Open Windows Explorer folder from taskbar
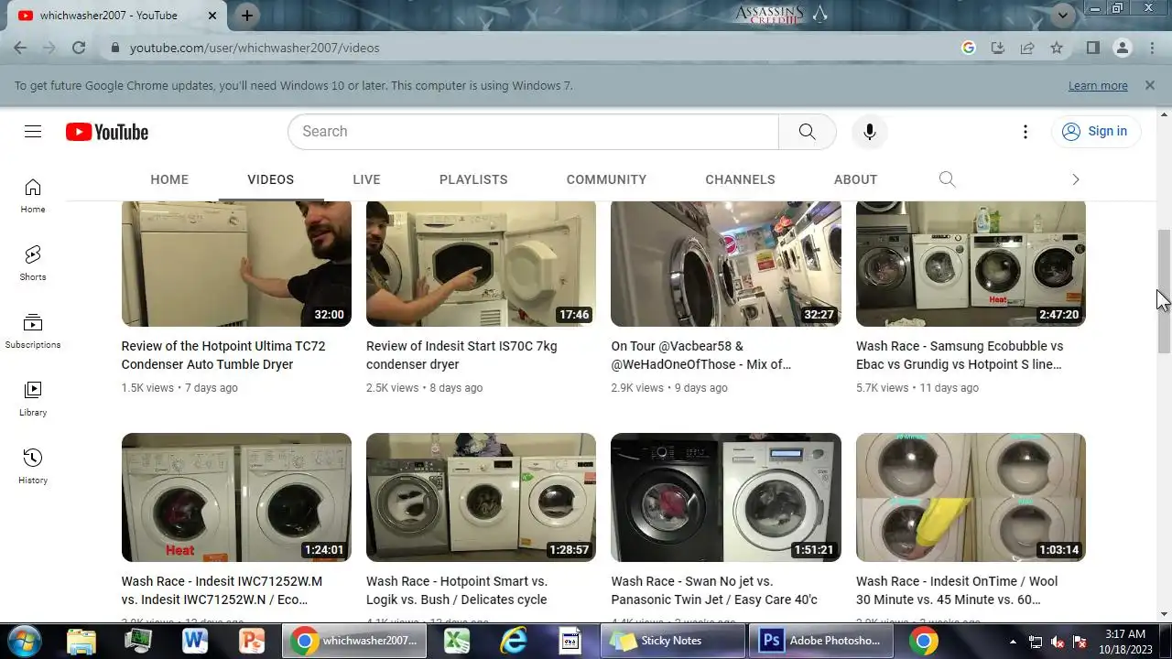1172x659 pixels. (81, 641)
